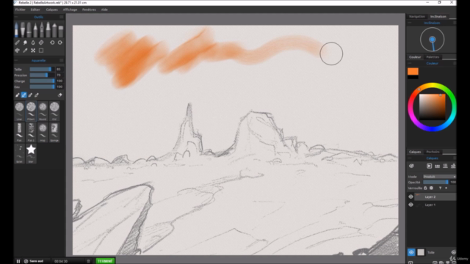Click the green TERMINÉ button
The image size is (470, 264).
105,261
